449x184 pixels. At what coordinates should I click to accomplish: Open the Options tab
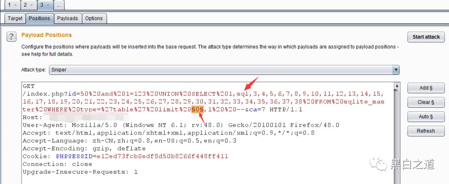click(94, 18)
